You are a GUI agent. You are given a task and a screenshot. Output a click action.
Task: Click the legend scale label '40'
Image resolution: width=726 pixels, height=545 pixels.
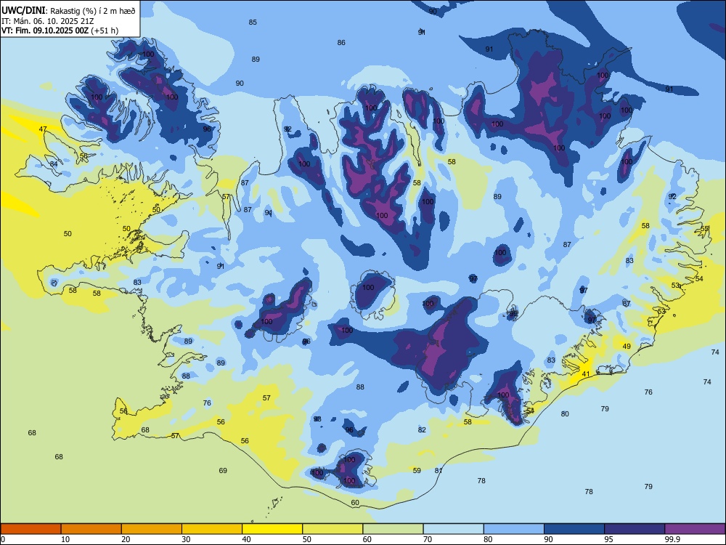[x=246, y=539]
